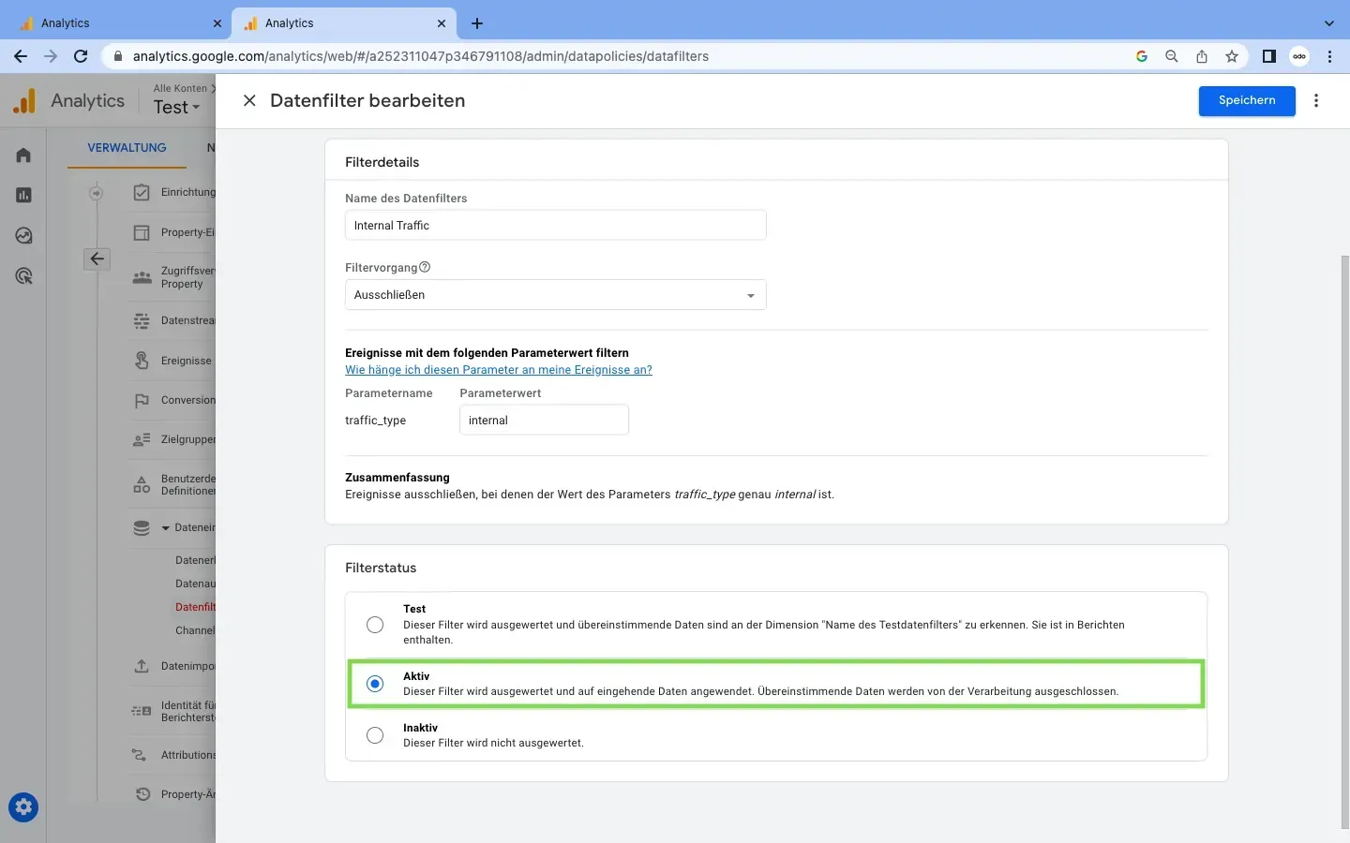Click the Alle Konten breadcrumb
This screenshot has height=843, width=1350.
point(180,88)
